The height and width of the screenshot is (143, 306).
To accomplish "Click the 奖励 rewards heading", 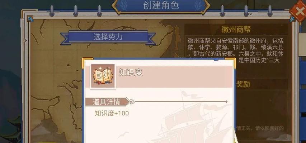I will click(x=243, y=84).
